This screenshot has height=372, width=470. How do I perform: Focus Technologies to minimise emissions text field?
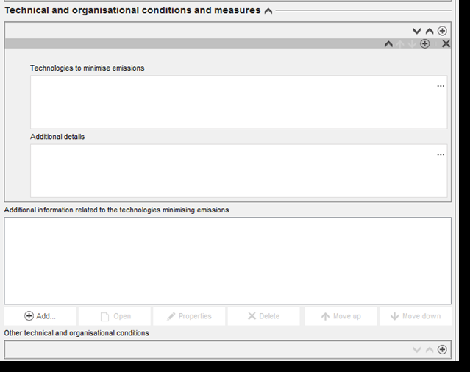point(238,102)
